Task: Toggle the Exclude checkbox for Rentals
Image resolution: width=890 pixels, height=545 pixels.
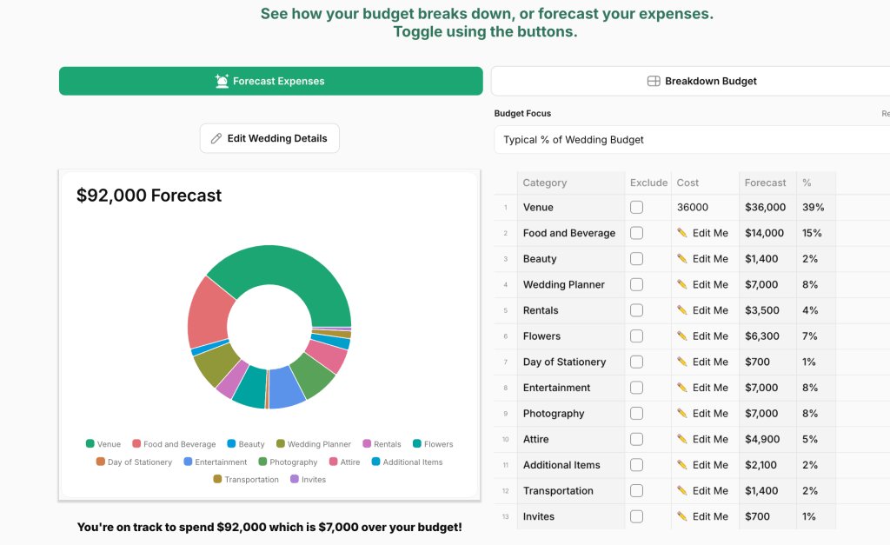Action: coord(636,310)
